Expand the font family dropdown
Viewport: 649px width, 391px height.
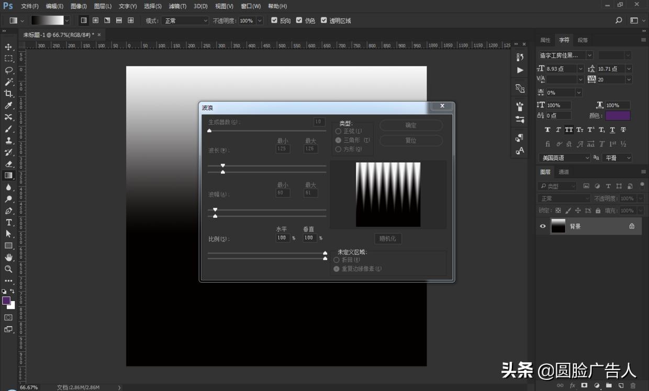click(589, 55)
